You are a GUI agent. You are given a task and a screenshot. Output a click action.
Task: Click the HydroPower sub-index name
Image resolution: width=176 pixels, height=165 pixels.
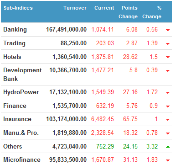pos(21,92)
